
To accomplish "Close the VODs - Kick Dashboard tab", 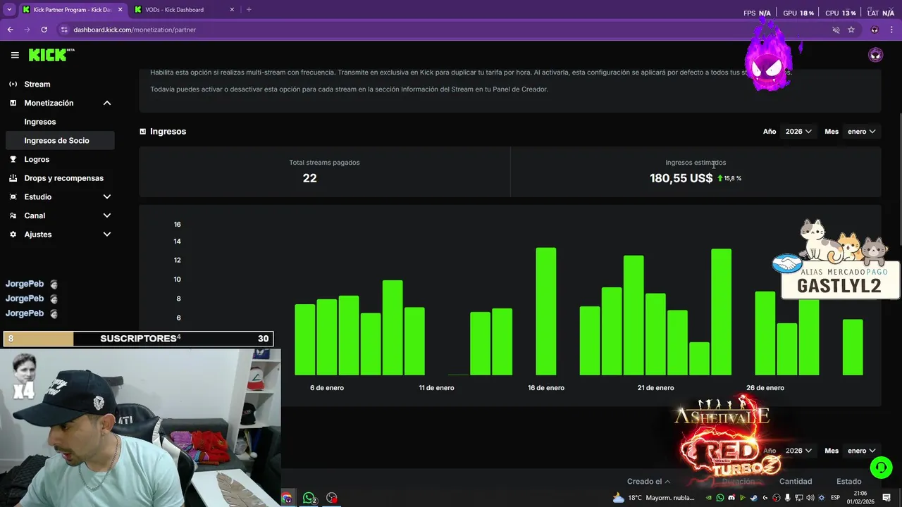I will click(x=232, y=10).
